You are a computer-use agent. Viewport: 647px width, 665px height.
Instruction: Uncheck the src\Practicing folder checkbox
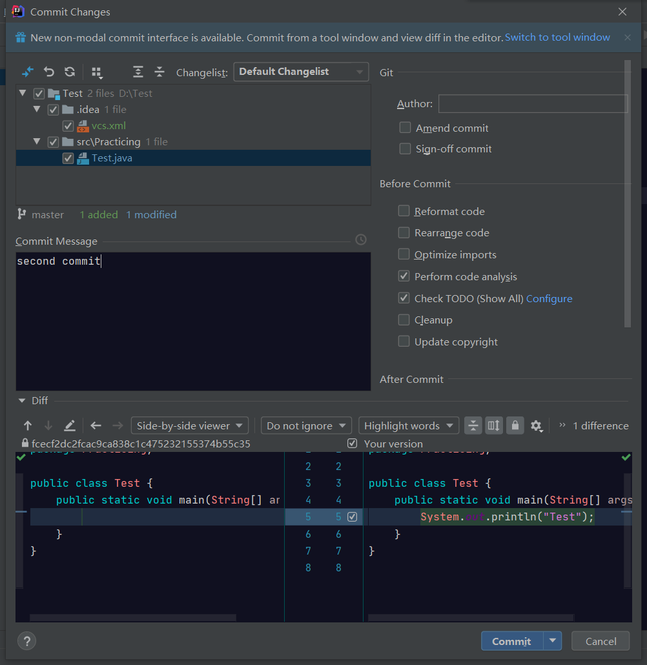tap(53, 141)
